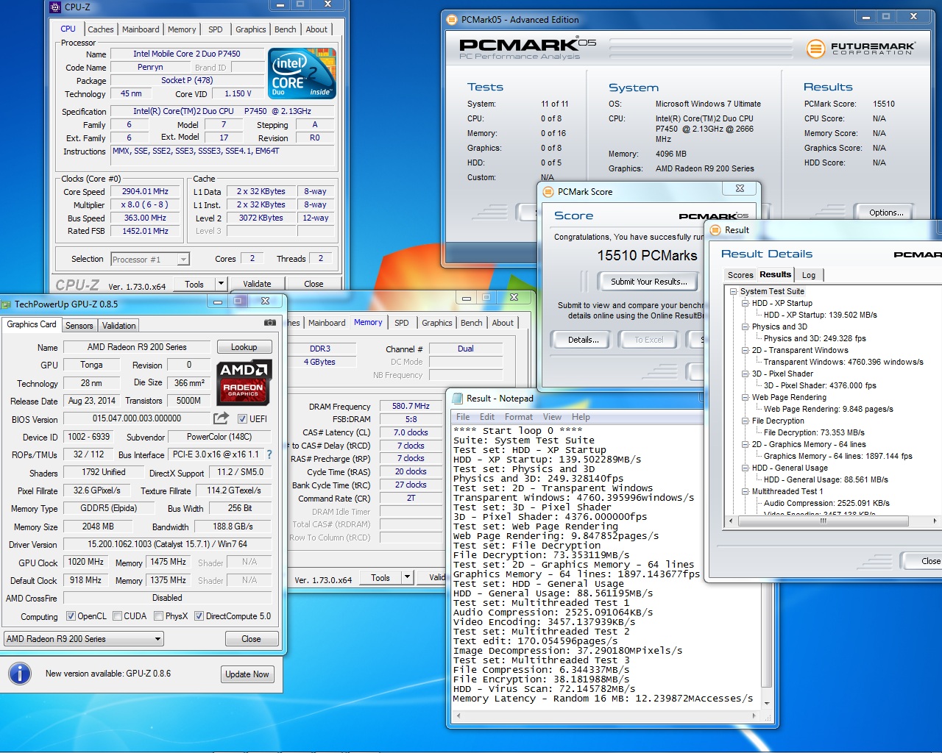Click the Notepad title bar icon
This screenshot has width=942, height=753.
coord(458,399)
